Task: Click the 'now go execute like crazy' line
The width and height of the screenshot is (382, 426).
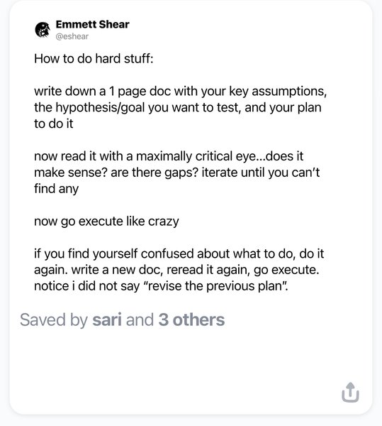Action: (106, 222)
